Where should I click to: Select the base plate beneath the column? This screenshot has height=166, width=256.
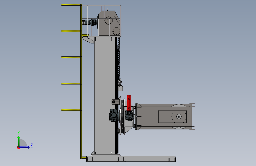coord(131,159)
